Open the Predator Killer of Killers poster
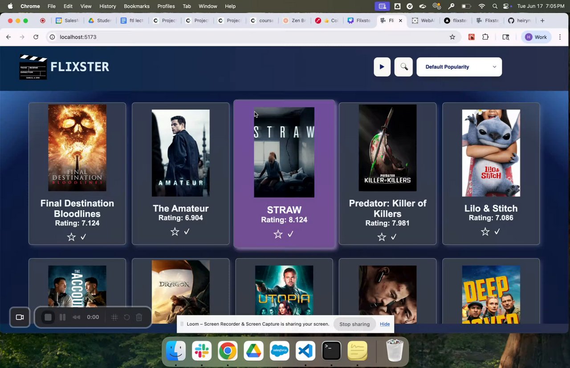This screenshot has height=368, width=570. point(387,148)
